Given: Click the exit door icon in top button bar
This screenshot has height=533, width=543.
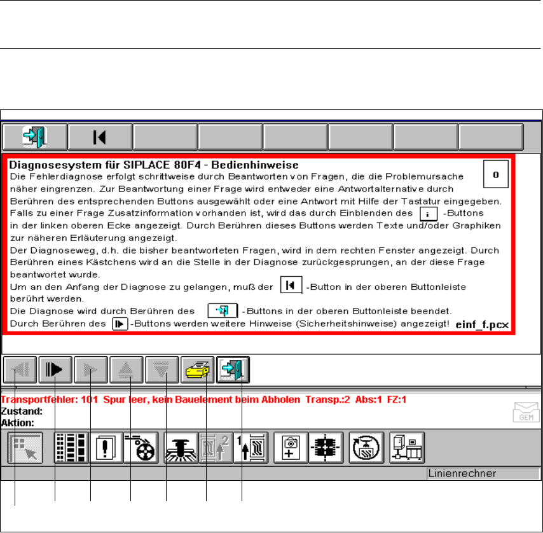Looking at the screenshot, I should tap(35, 137).
